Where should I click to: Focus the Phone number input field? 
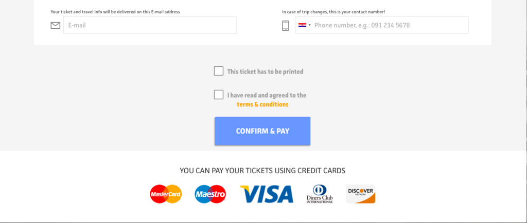point(382,25)
